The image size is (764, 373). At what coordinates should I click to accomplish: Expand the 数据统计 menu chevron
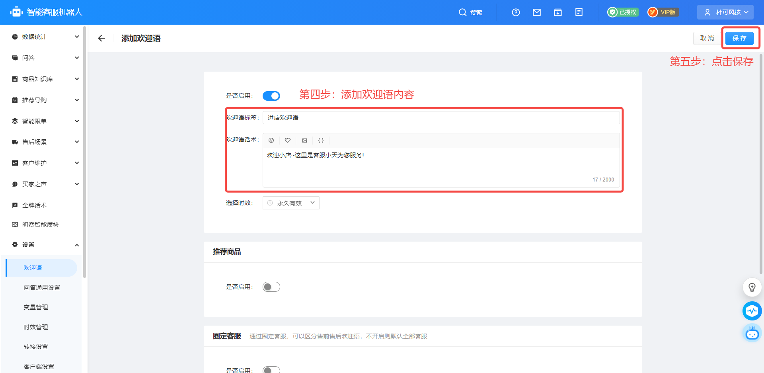coord(77,37)
